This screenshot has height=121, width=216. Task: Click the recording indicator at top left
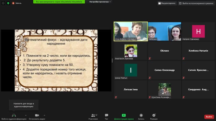pyautogui.click(x=17, y=3)
